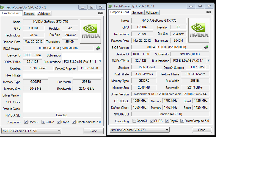Click the Bus Interface question mark in left window
The height and width of the screenshot is (170, 278).
[x=100, y=62]
